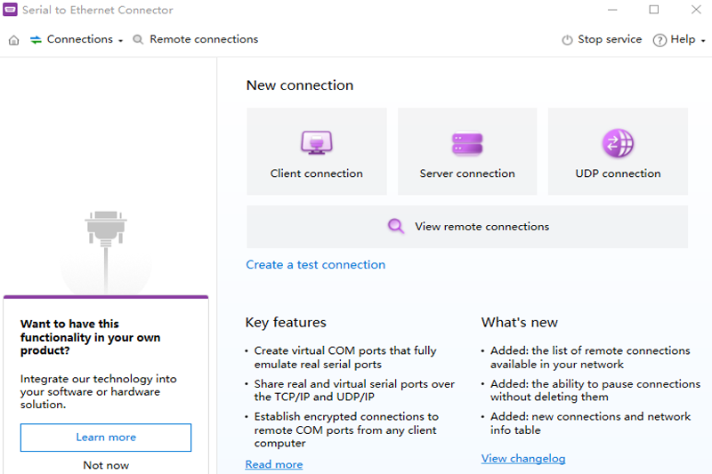The width and height of the screenshot is (712, 474).
Task: Go to the home screen icon
Action: pyautogui.click(x=14, y=40)
